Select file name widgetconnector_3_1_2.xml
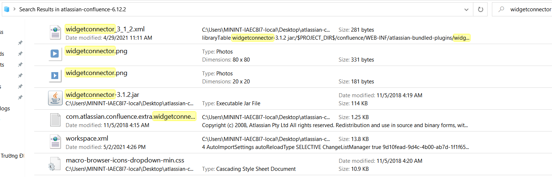This screenshot has width=552, height=177. coord(105,29)
